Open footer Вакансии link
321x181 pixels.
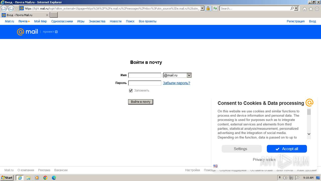tap(61, 170)
